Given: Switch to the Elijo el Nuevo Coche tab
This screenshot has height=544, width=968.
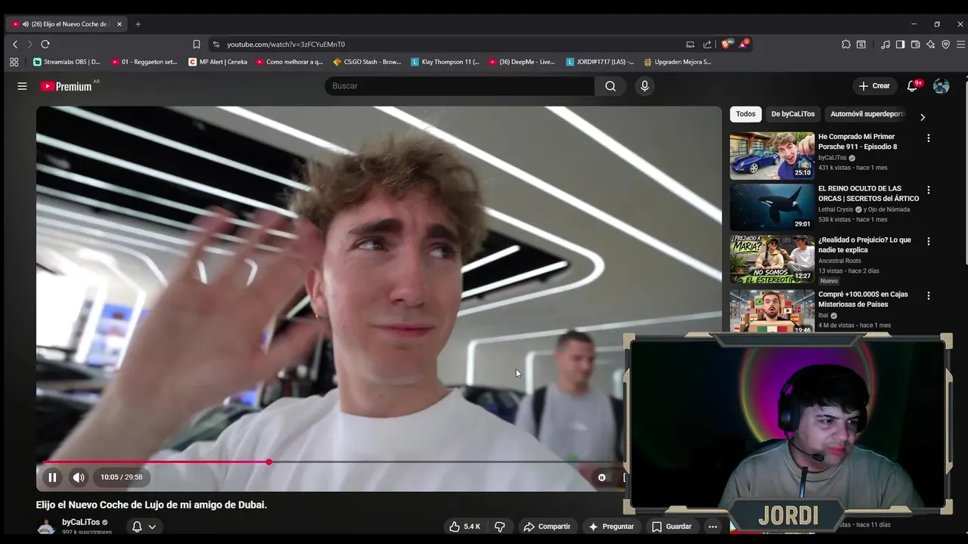Looking at the screenshot, I should 67,24.
